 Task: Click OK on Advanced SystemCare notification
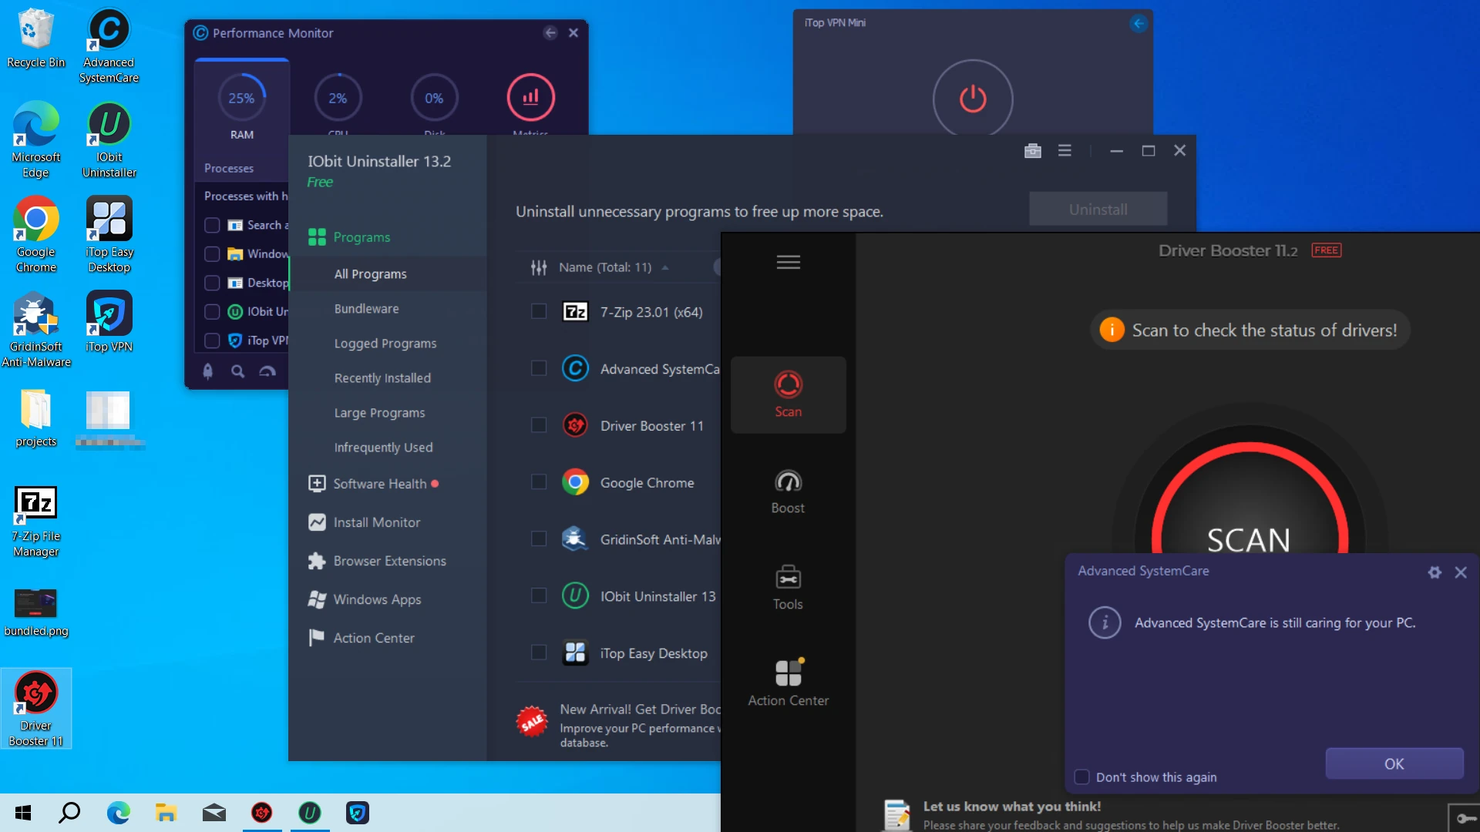(1394, 763)
